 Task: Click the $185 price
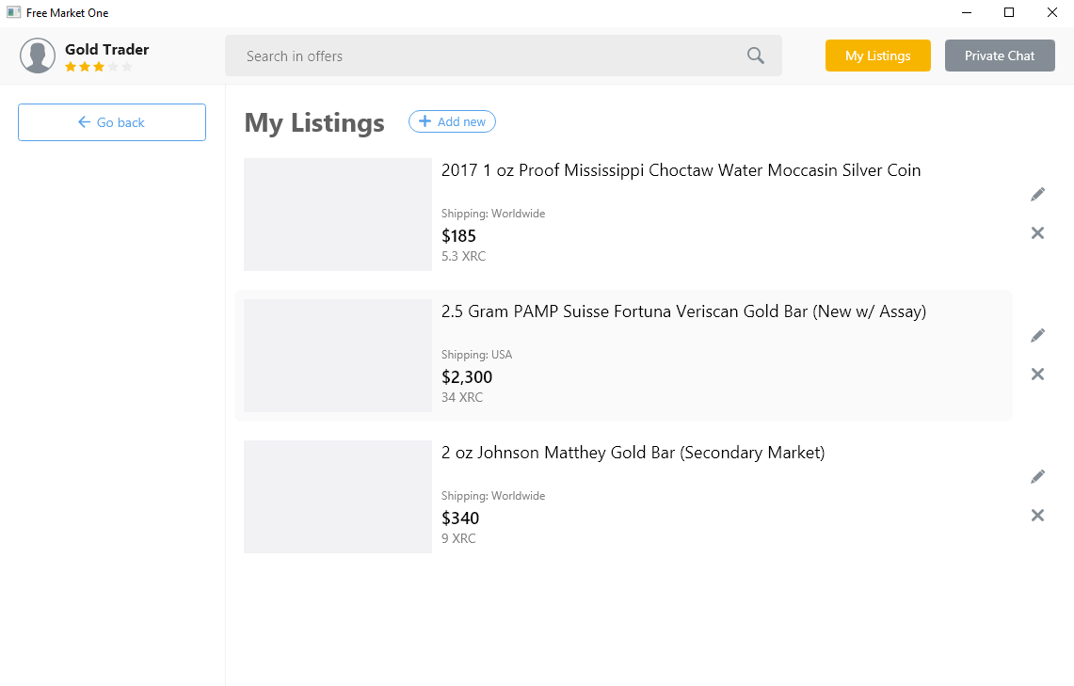pyautogui.click(x=458, y=235)
